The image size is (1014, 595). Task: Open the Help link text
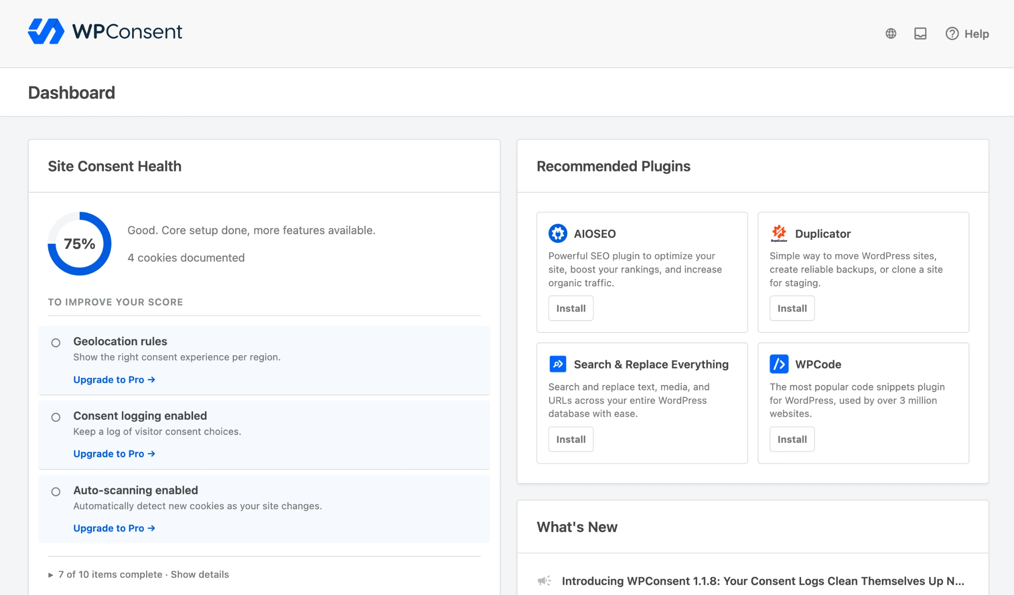pyautogui.click(x=976, y=34)
